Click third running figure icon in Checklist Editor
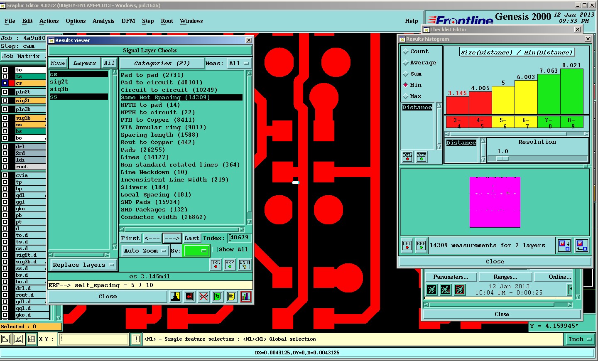Screen dimensions: 598x361 (460, 290)
